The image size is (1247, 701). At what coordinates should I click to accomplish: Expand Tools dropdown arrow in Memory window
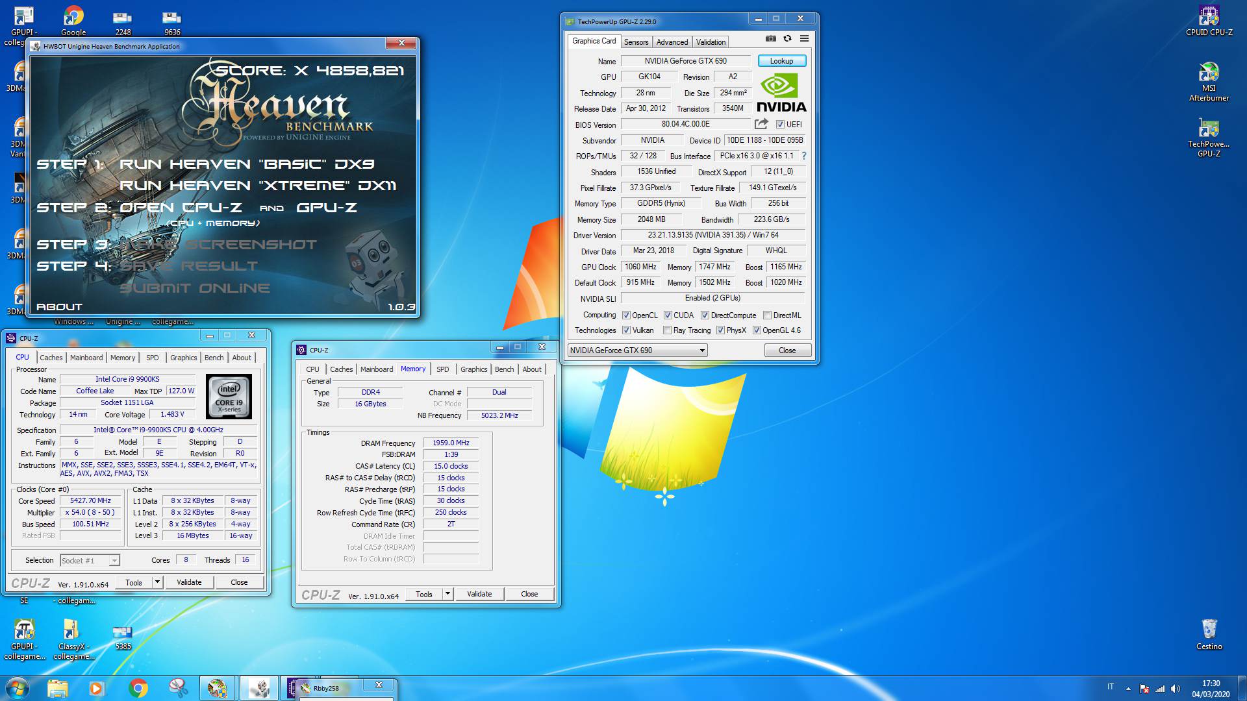[447, 594]
